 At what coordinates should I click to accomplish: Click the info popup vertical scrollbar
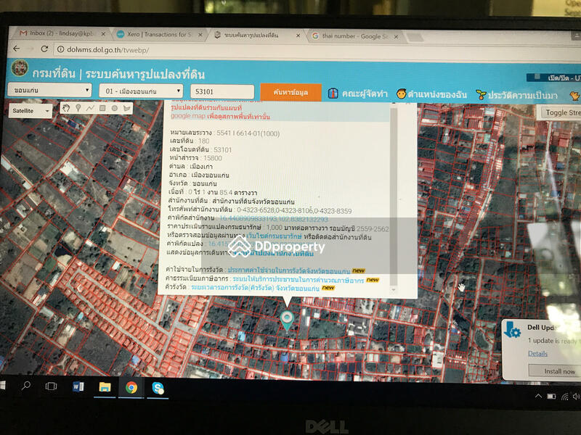click(394, 195)
